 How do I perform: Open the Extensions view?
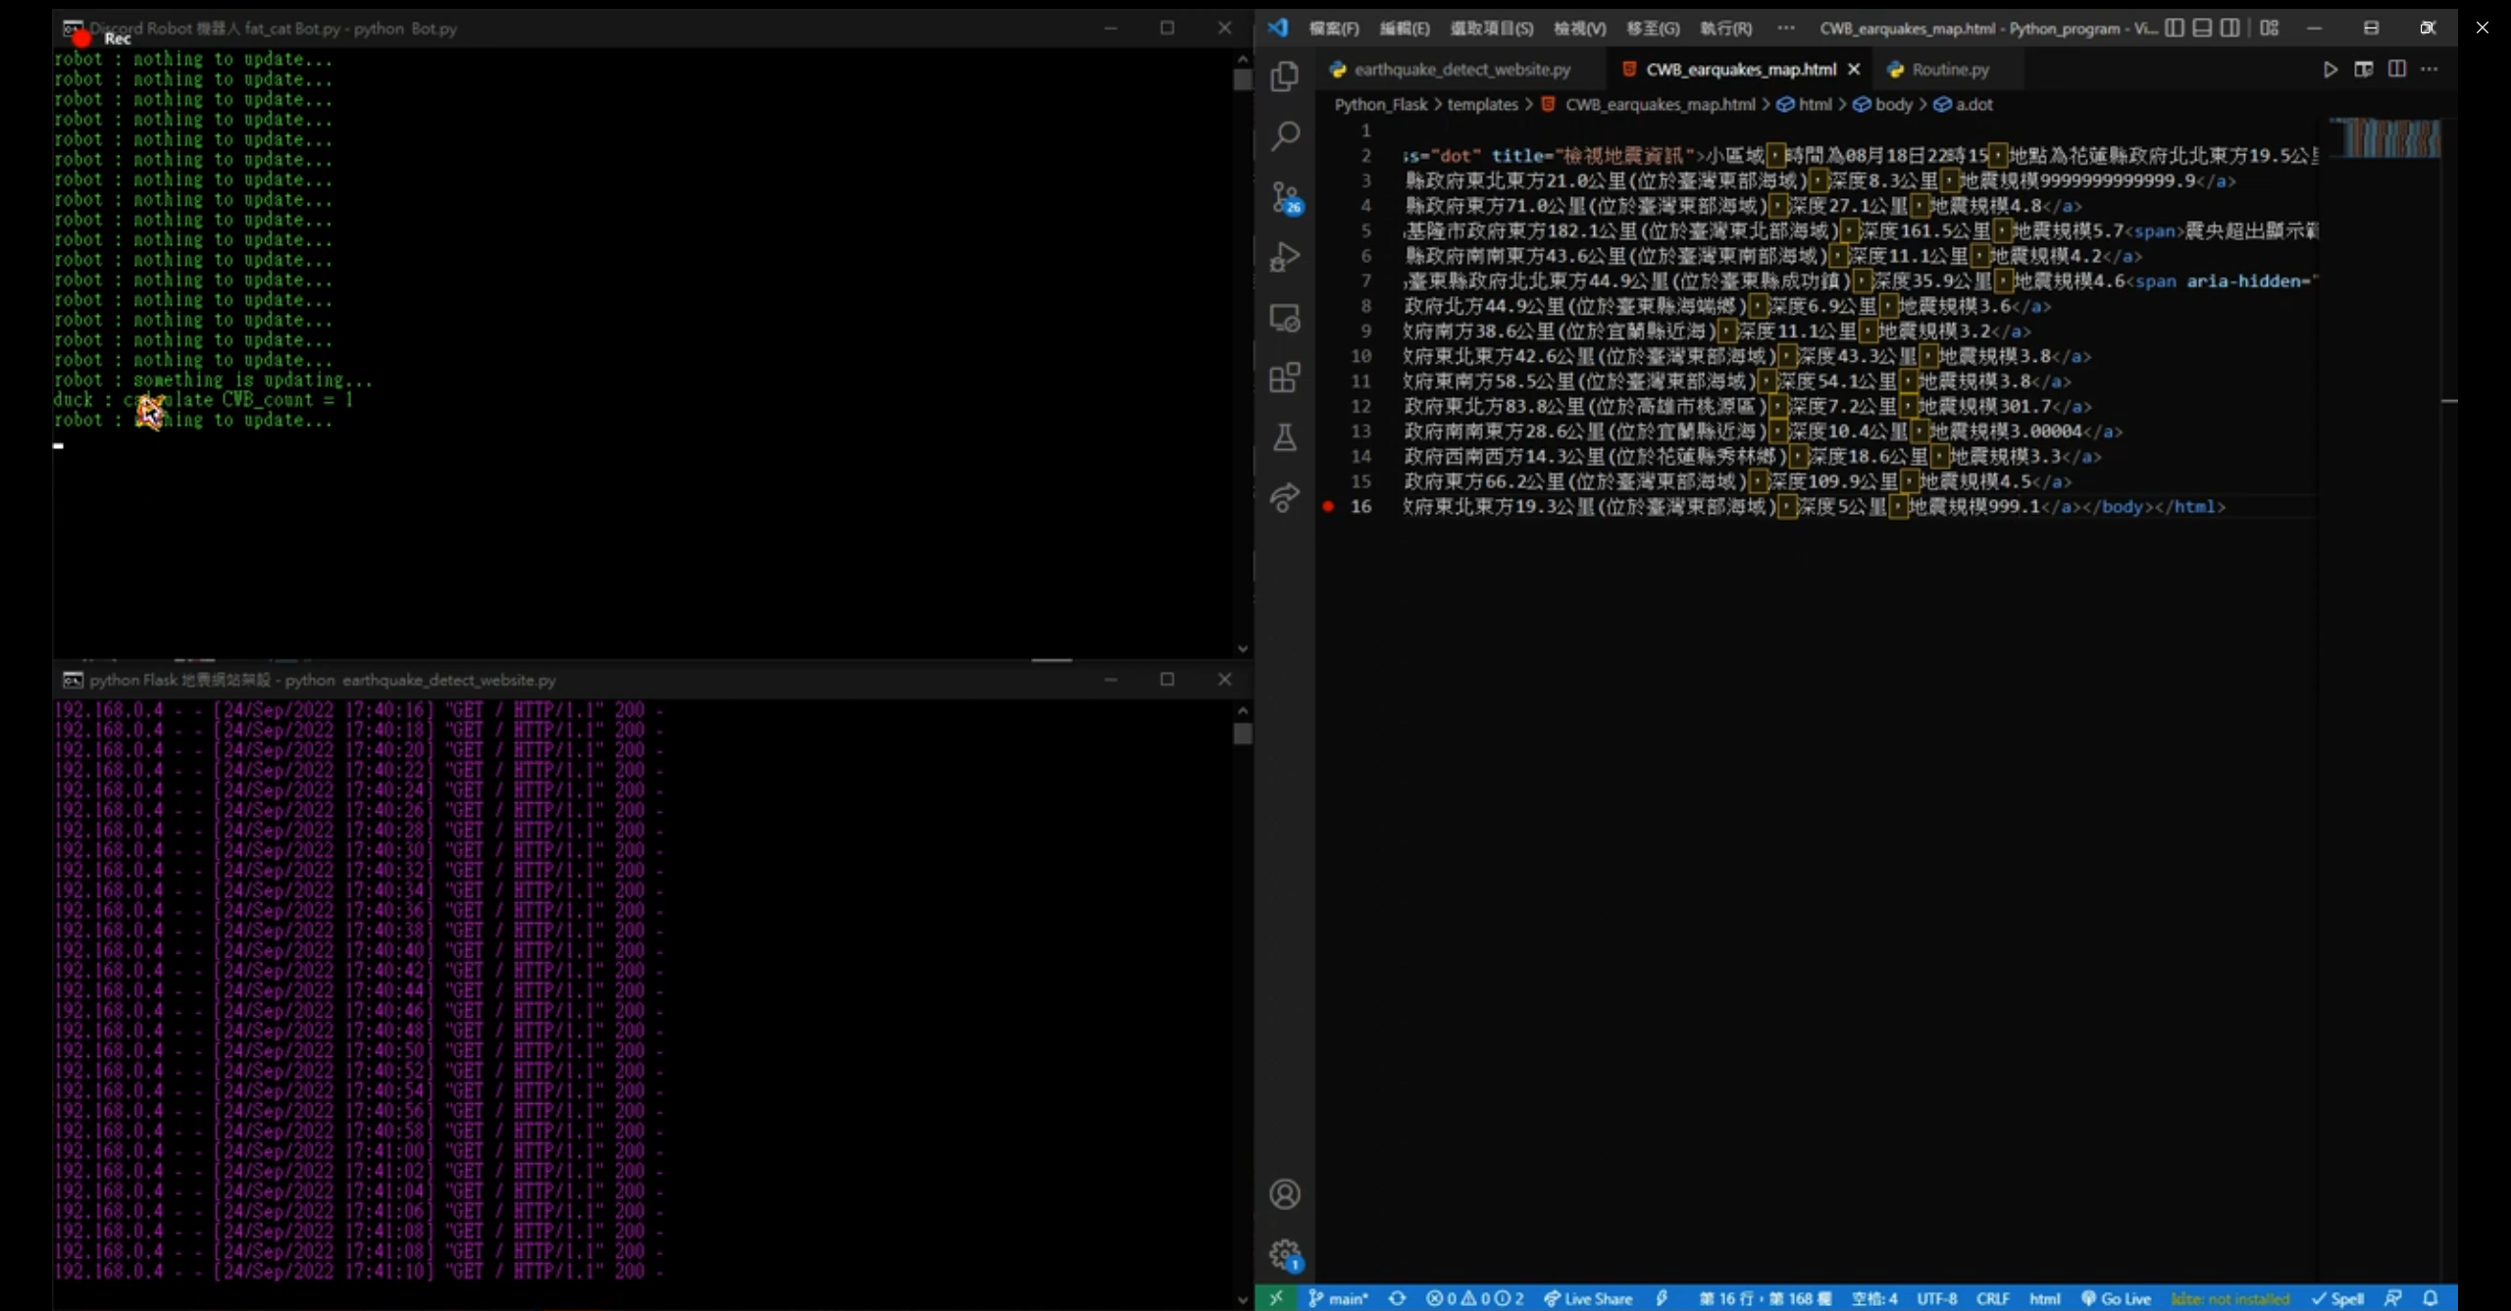point(1284,378)
